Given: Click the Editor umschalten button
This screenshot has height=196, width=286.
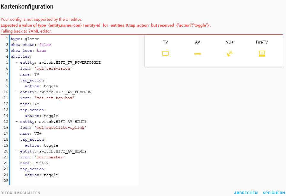Looking at the screenshot, I should tap(20, 193).
